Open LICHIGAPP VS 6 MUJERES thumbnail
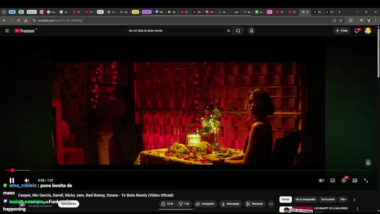 pos(296,210)
